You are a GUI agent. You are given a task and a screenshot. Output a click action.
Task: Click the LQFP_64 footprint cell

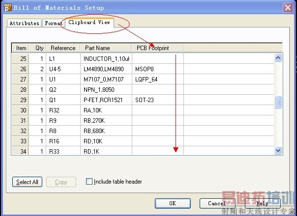tap(158, 79)
